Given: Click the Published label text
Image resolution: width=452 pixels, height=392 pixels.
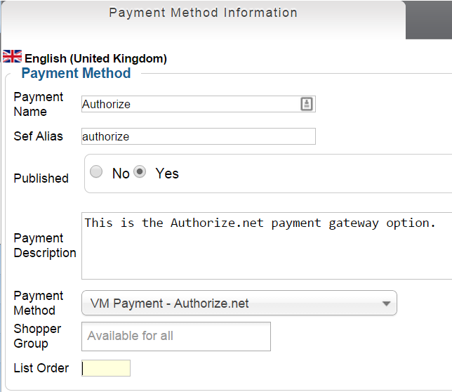Looking at the screenshot, I should 41,178.
